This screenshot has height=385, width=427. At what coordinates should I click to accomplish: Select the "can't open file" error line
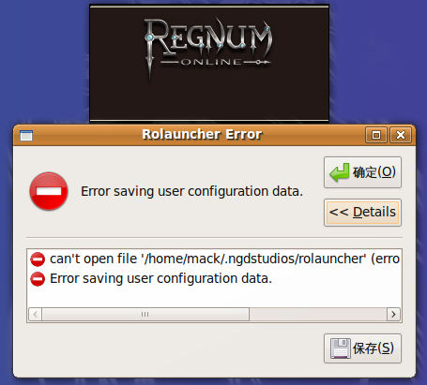click(x=214, y=259)
